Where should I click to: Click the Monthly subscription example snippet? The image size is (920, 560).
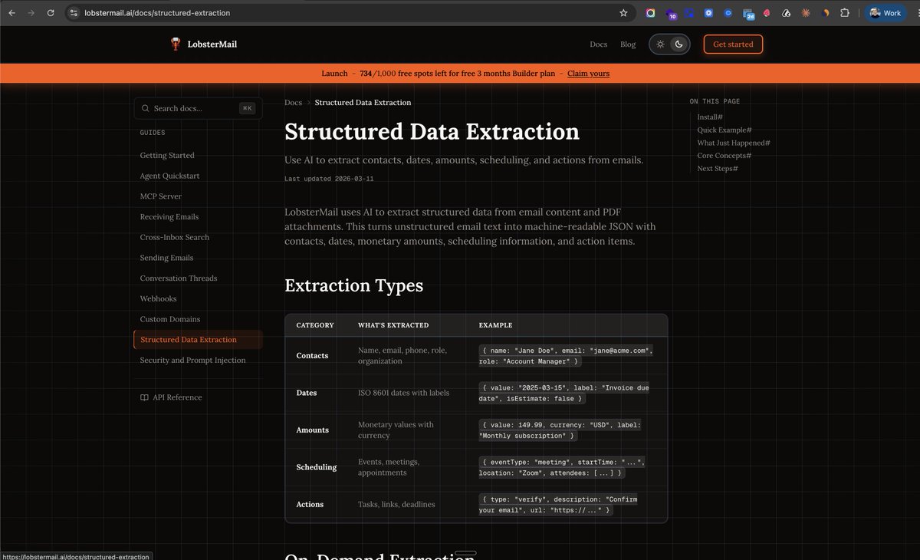[x=560, y=430]
